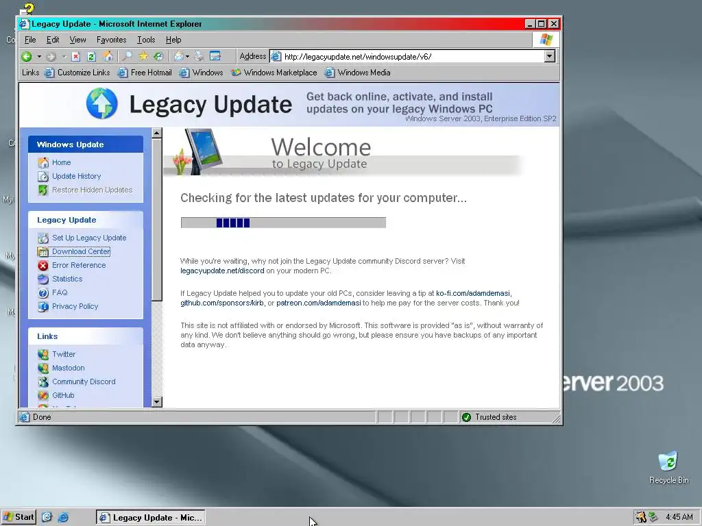Click the Forward navigation arrow
702x526 pixels.
(51, 56)
